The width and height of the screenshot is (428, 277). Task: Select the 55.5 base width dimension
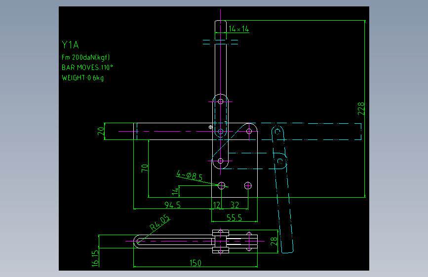tap(234, 217)
